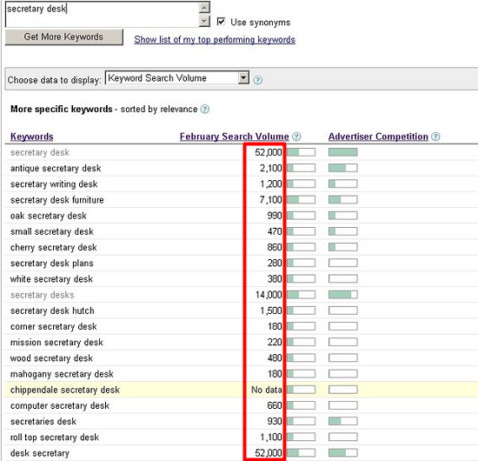
Task: Select the roll top secretary desk keyword
Action: 55,438
